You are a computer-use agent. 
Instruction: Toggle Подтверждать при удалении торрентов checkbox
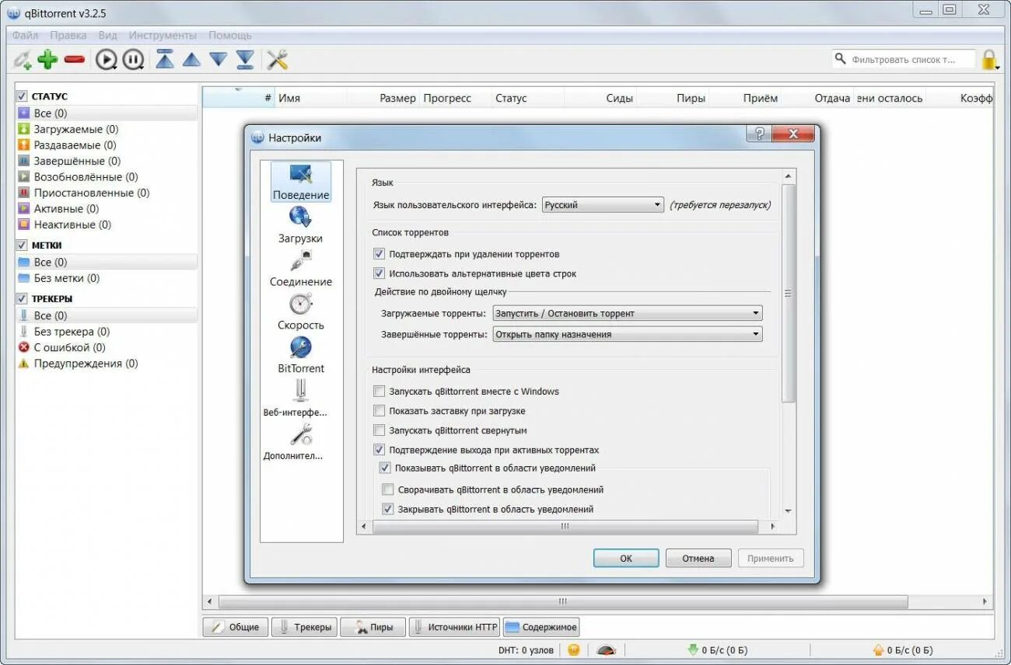(x=380, y=254)
